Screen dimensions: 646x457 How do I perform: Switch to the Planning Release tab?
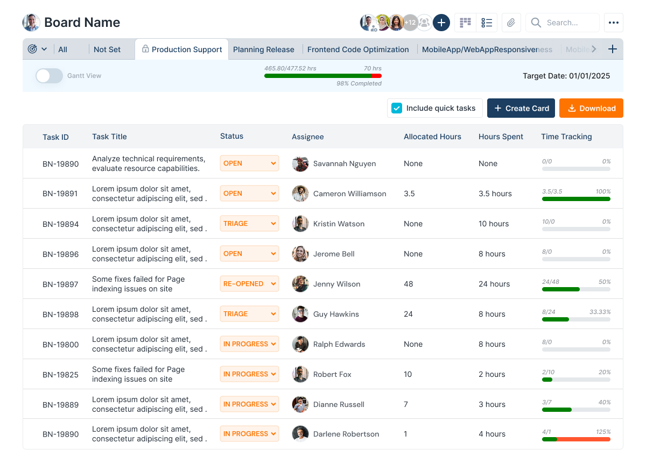pyautogui.click(x=264, y=49)
